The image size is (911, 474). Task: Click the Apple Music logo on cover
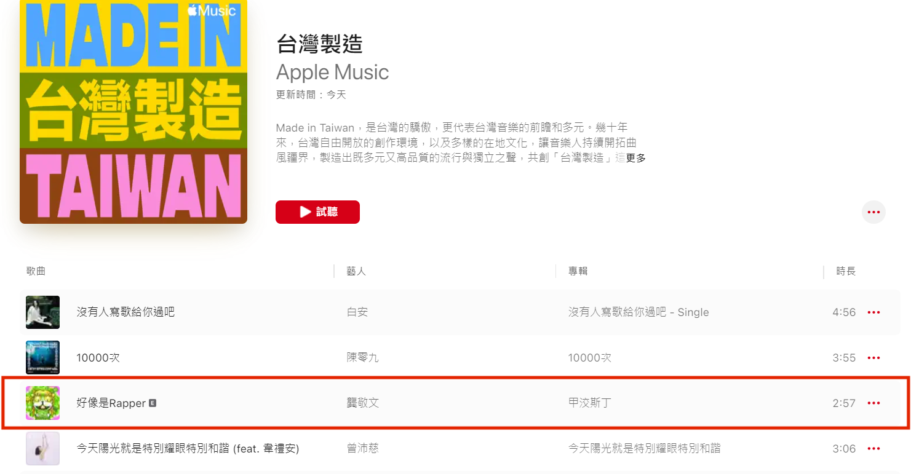[212, 10]
